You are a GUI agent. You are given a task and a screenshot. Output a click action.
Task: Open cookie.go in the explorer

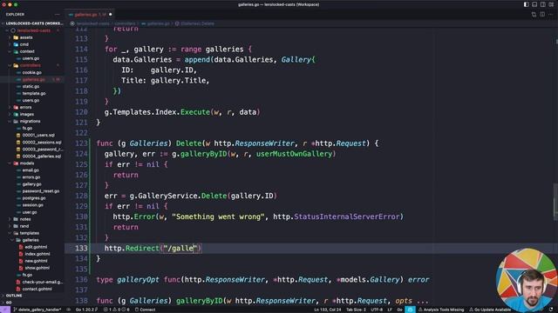(31, 72)
